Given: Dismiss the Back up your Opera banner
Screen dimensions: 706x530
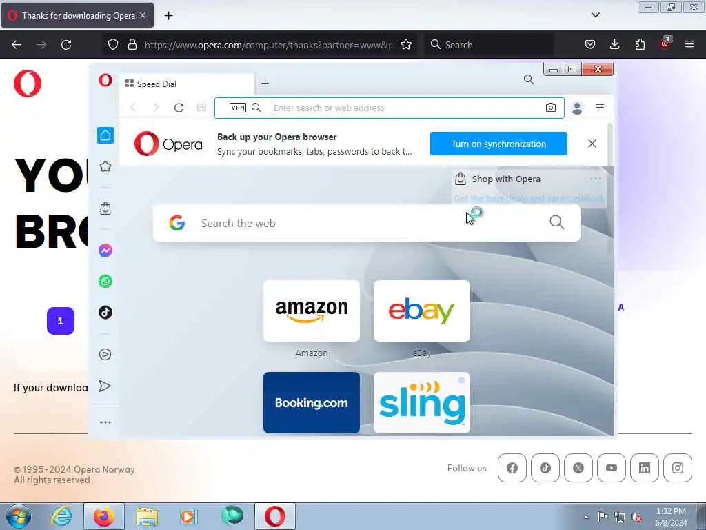Looking at the screenshot, I should click(x=592, y=144).
